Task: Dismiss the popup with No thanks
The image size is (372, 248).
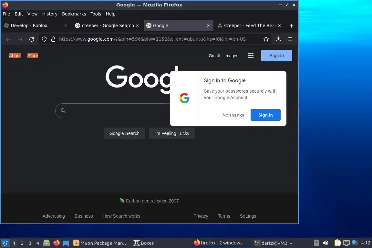Action: tap(233, 115)
